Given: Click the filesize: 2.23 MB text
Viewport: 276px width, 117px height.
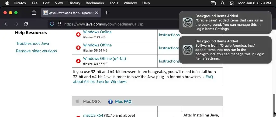Looking at the screenshot, I should point(94,37).
